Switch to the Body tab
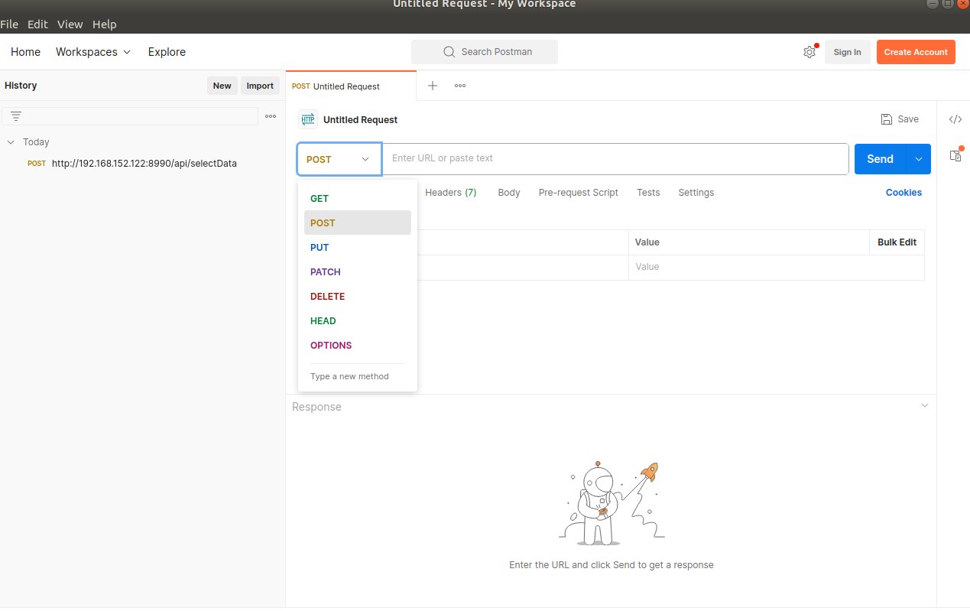The width and height of the screenshot is (970, 611). 509,193
